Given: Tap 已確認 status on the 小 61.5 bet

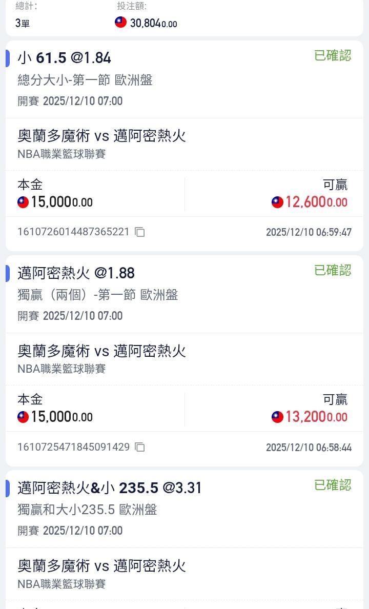Looking at the screenshot, I should coord(333,56).
